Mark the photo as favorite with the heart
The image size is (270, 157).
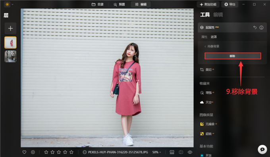click(25, 152)
